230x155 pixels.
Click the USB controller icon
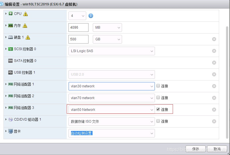pos(10,72)
